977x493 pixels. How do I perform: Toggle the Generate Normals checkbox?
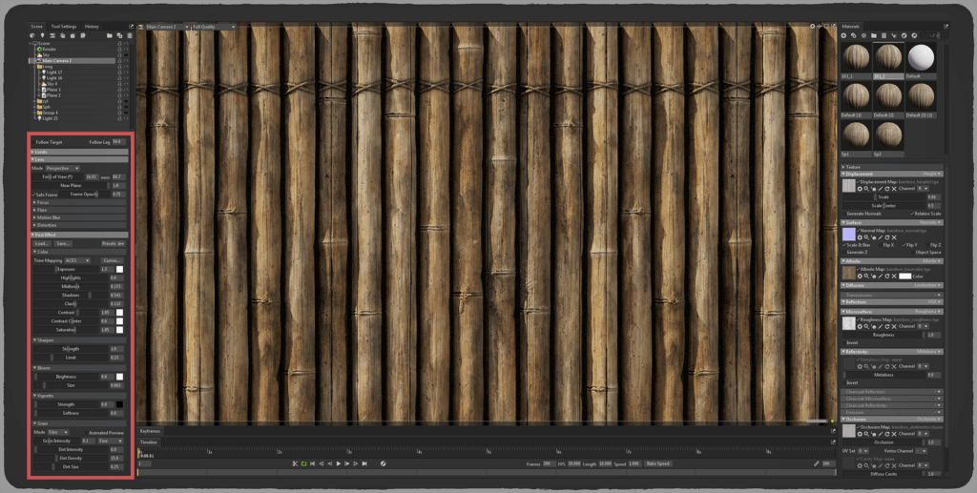(844, 214)
